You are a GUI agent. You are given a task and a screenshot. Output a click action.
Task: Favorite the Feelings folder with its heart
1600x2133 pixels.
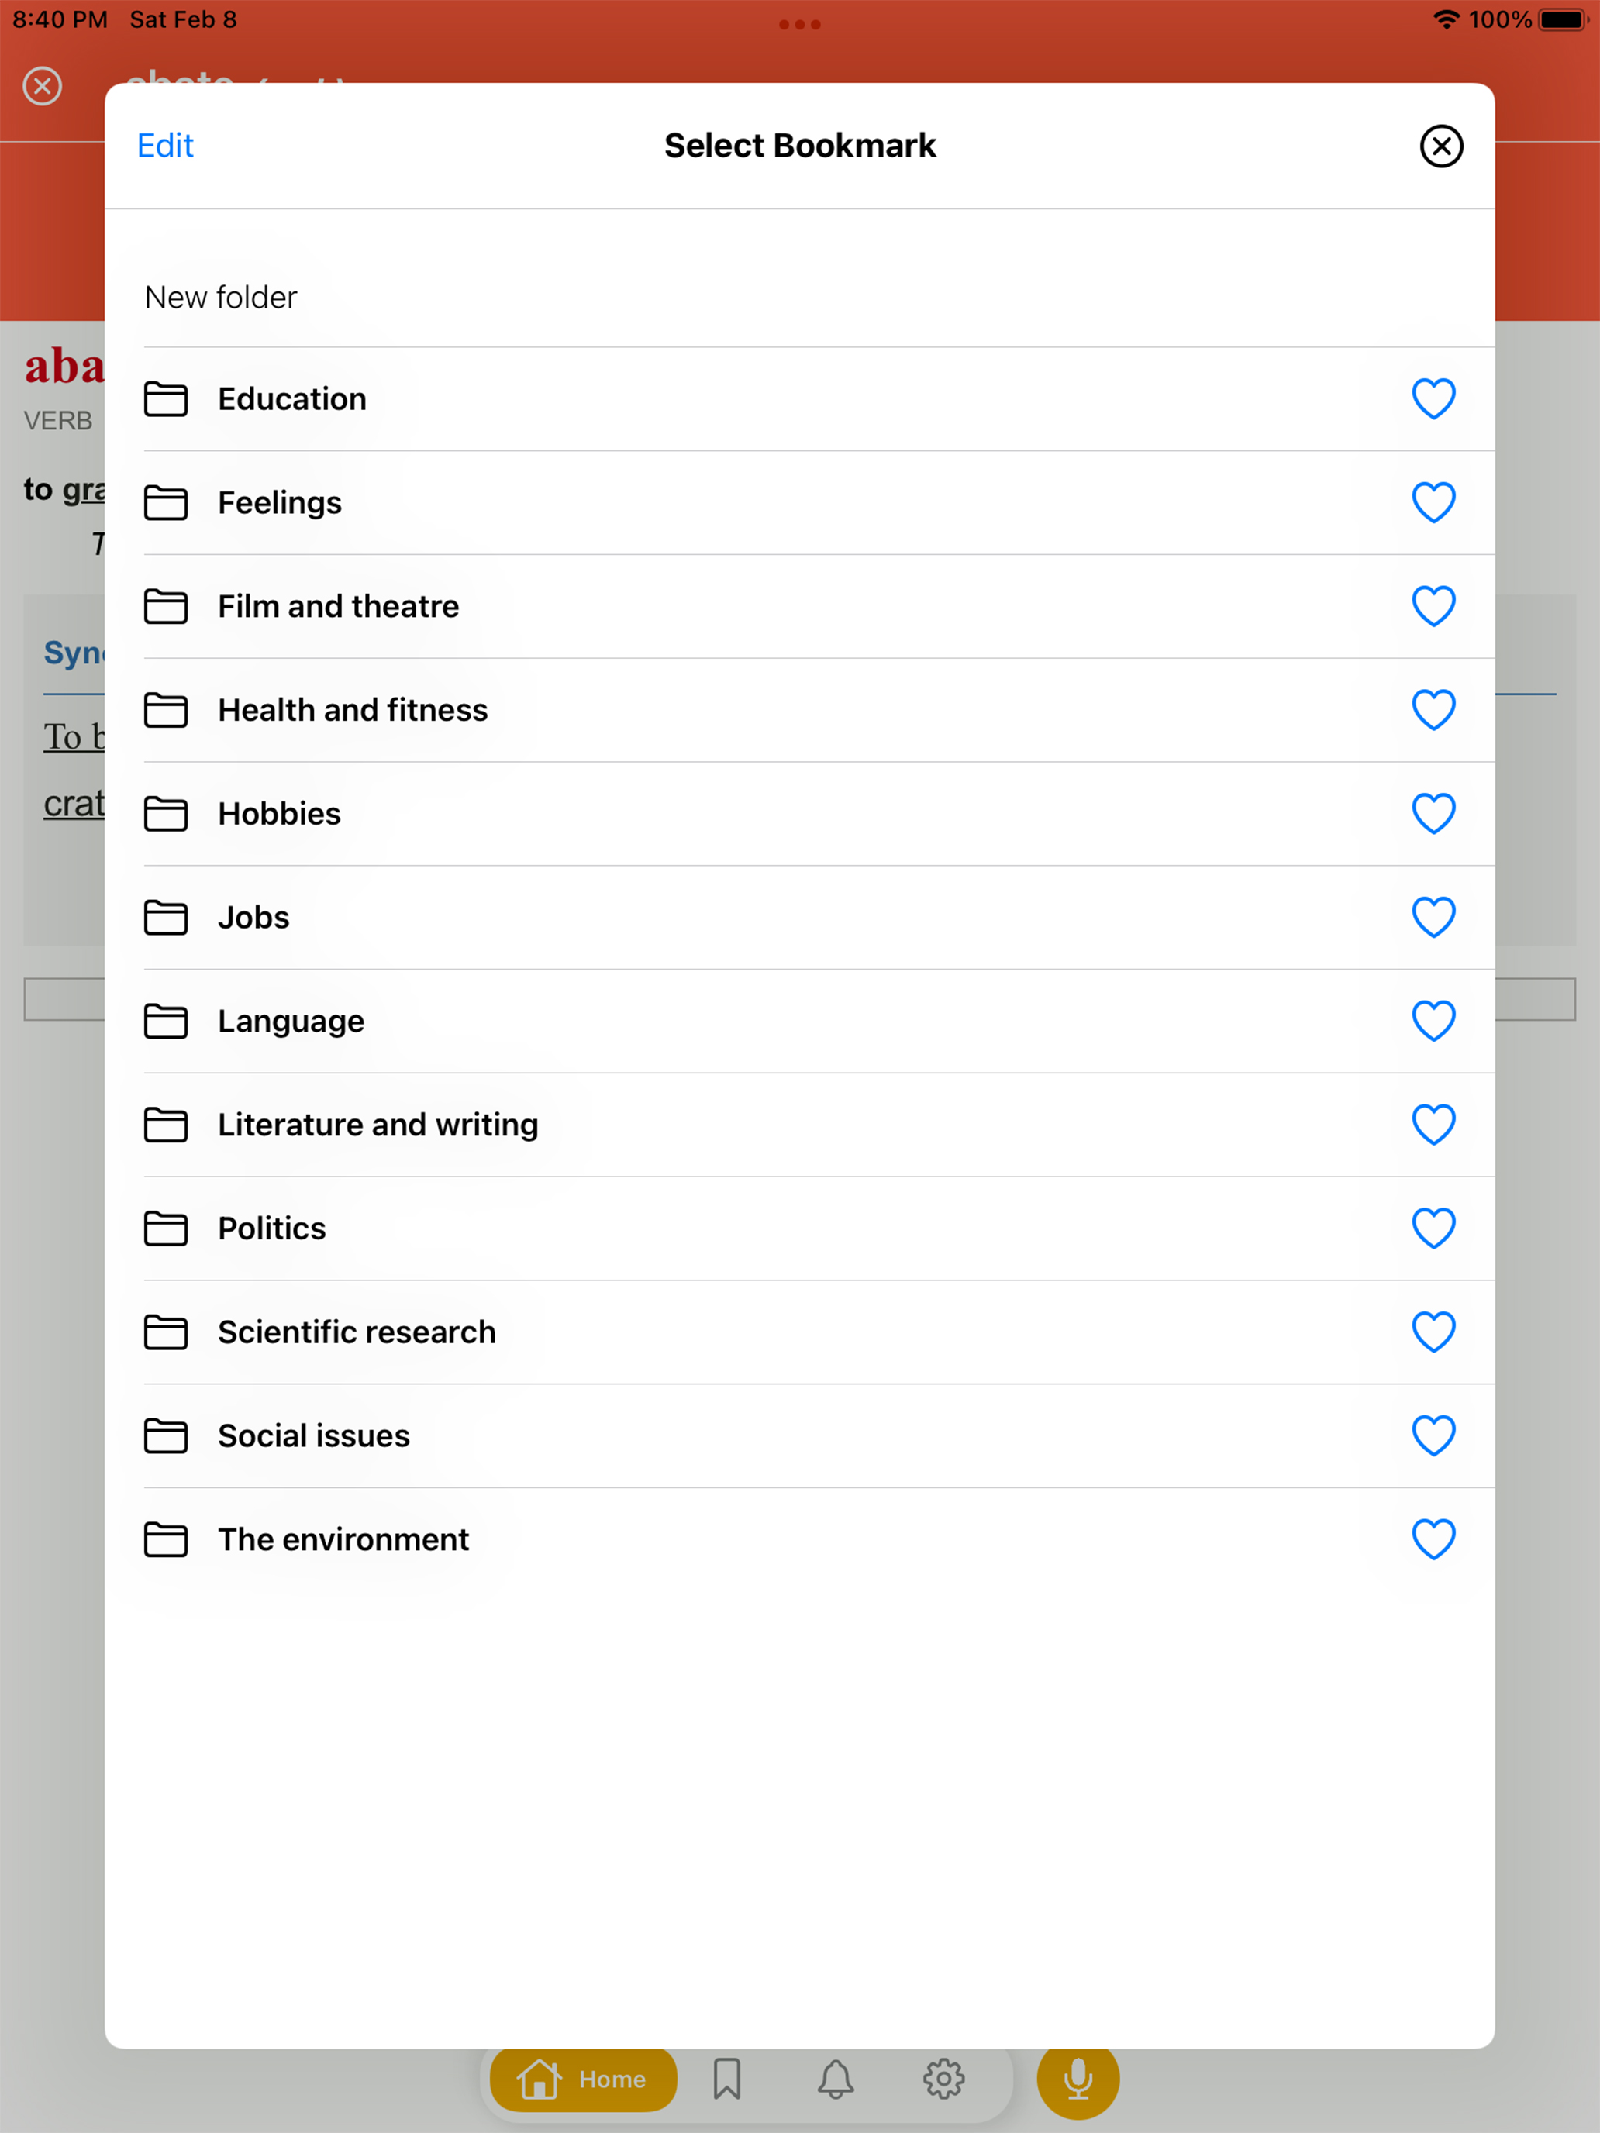click(x=1433, y=502)
